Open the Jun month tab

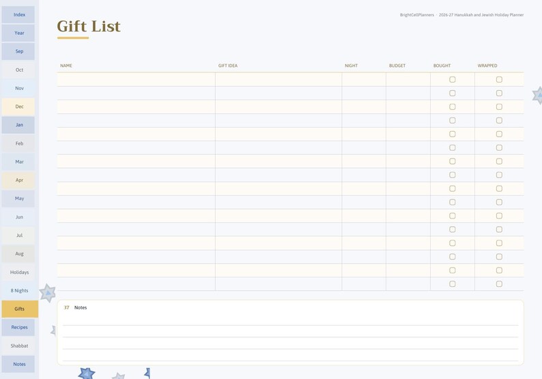coord(18,217)
